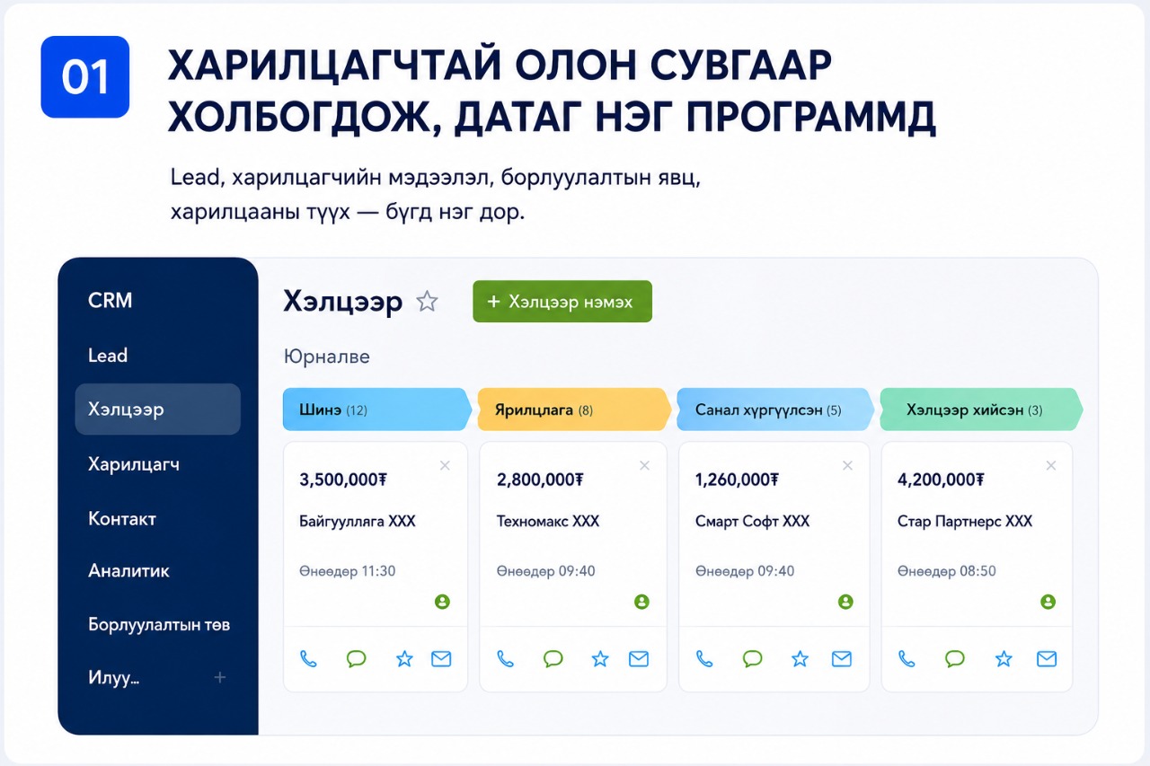The height and width of the screenshot is (766, 1150).
Task: Open the Харилцагч sidebar item
Action: [134, 464]
